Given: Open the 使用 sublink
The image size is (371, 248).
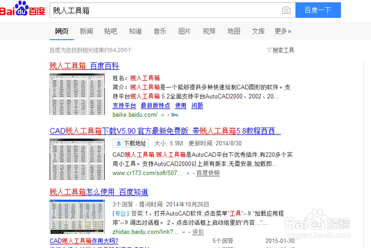Looking at the screenshot, I should pyautogui.click(x=181, y=106).
